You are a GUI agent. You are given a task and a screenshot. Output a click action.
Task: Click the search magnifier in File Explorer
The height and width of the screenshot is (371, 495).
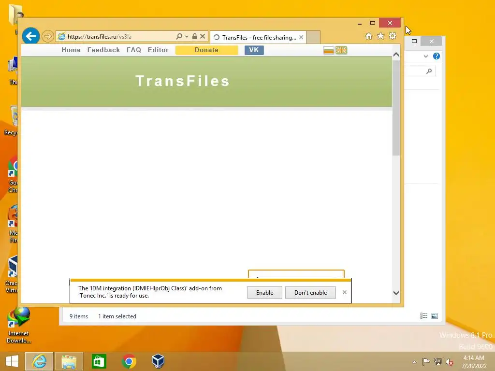click(429, 71)
